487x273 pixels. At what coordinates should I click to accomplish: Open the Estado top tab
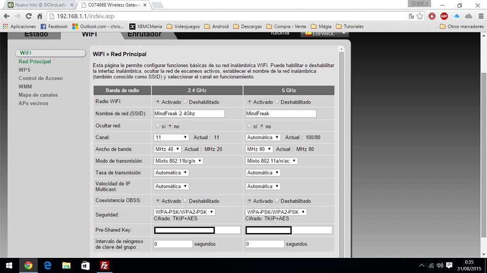36,35
